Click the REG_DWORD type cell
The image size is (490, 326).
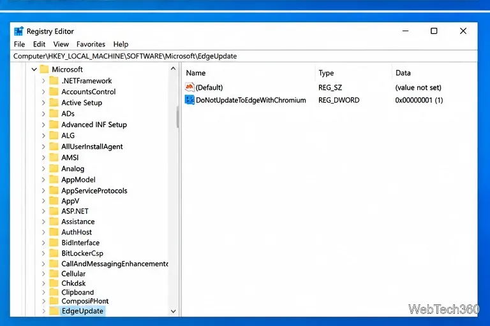pos(339,100)
